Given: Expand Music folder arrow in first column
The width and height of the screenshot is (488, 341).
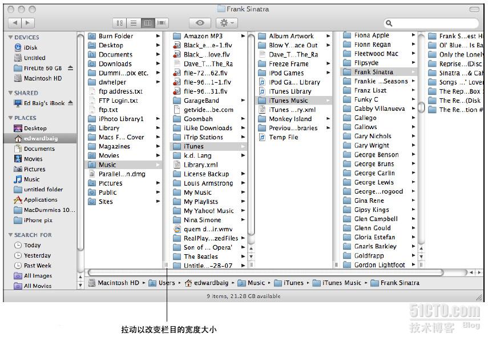Looking at the screenshot, I should (x=158, y=165).
